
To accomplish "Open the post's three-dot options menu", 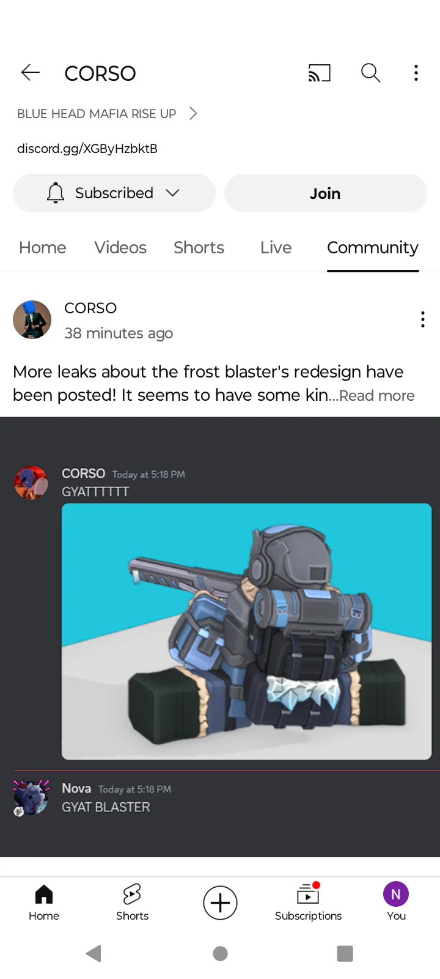I will (422, 319).
